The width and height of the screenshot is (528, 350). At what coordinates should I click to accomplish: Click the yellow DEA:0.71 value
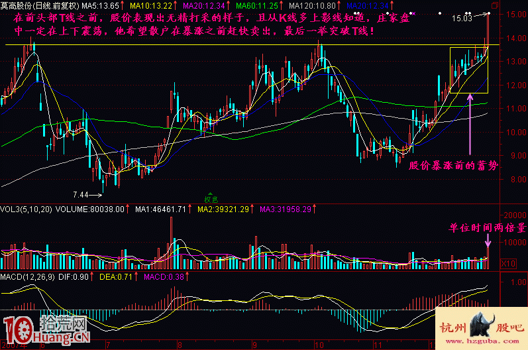pyautogui.click(x=116, y=277)
